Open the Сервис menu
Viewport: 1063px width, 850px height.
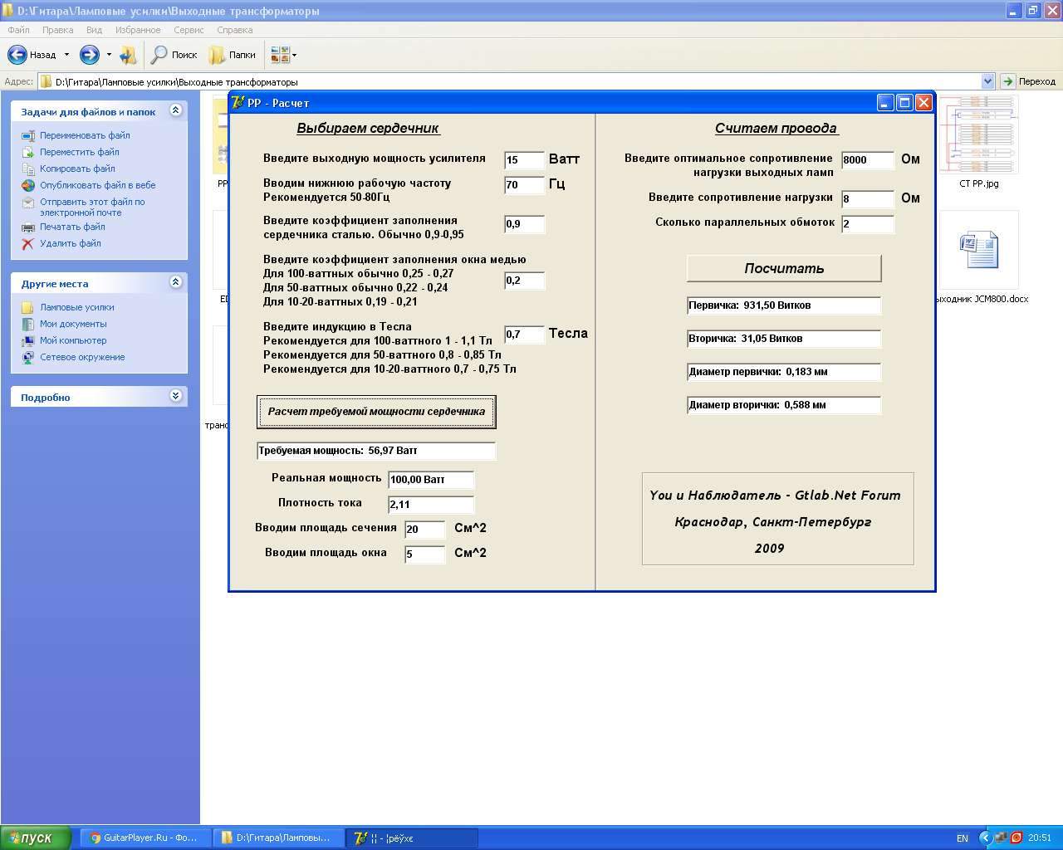189,30
